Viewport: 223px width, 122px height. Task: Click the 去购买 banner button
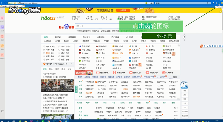[x=123, y=10]
